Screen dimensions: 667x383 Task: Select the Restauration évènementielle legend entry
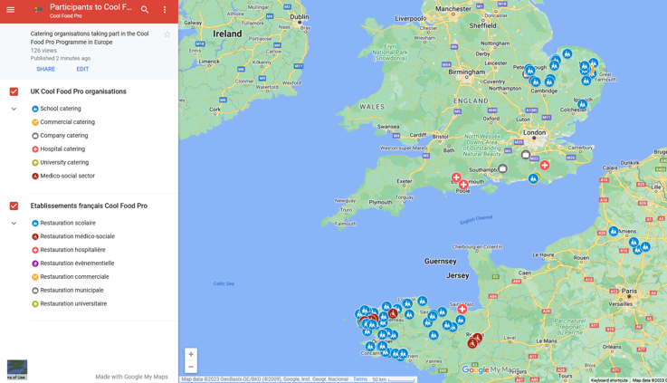(73, 263)
